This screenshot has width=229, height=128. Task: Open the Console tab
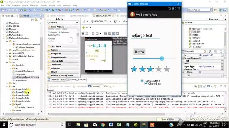pyautogui.click(x=95, y=86)
